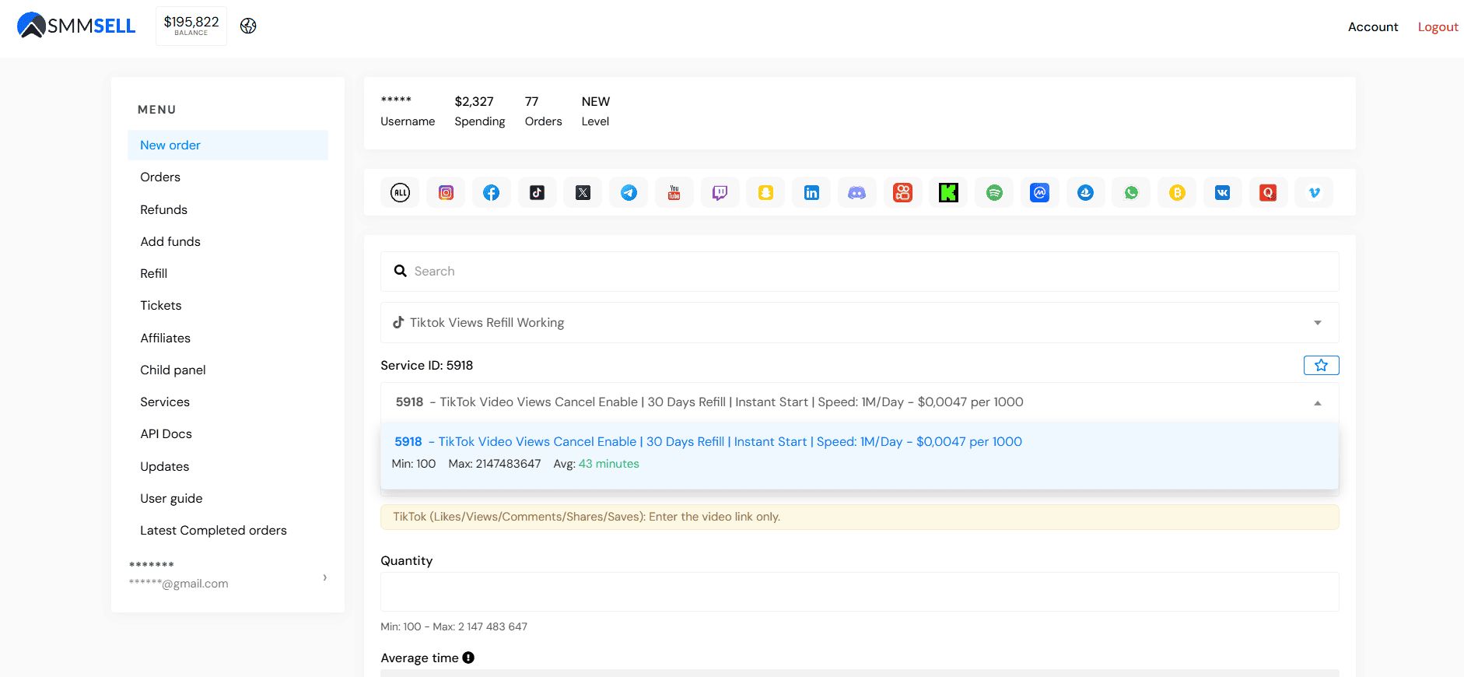This screenshot has height=677, width=1464.
Task: Open New order in the menu
Action: pyautogui.click(x=228, y=145)
